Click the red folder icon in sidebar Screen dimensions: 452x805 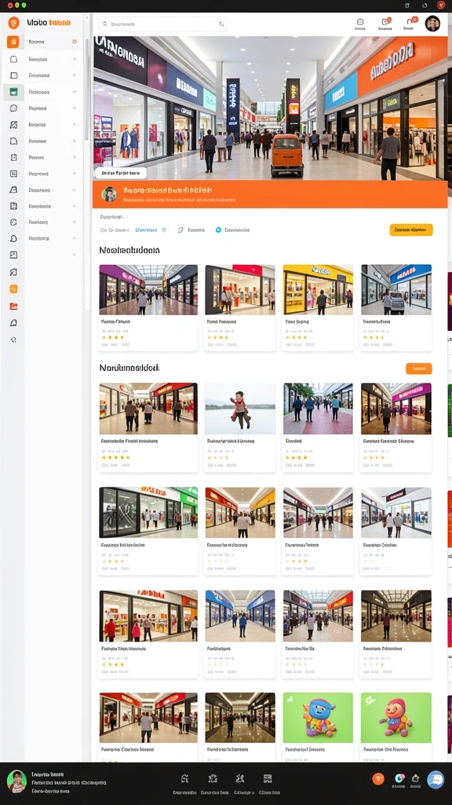(14, 306)
